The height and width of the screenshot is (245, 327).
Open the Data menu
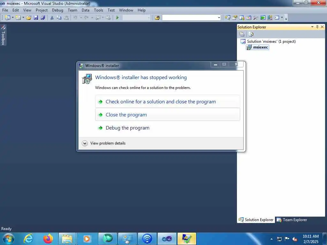(86, 10)
